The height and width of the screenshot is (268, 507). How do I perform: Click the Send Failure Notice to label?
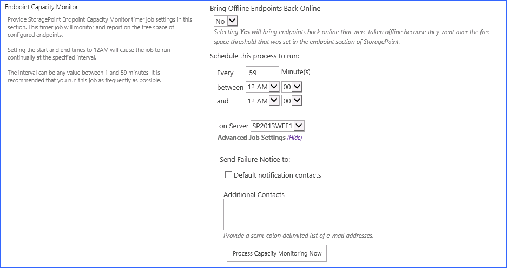(255, 159)
